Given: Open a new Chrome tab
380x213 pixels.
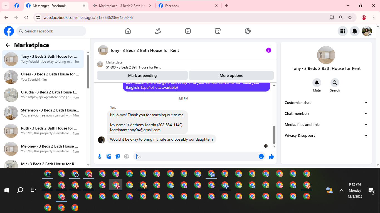Looking at the screenshot, I should 226,6.
